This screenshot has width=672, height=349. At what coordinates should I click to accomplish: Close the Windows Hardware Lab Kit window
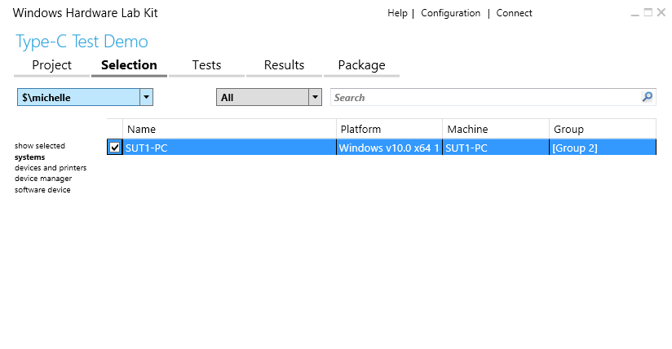pyautogui.click(x=661, y=12)
